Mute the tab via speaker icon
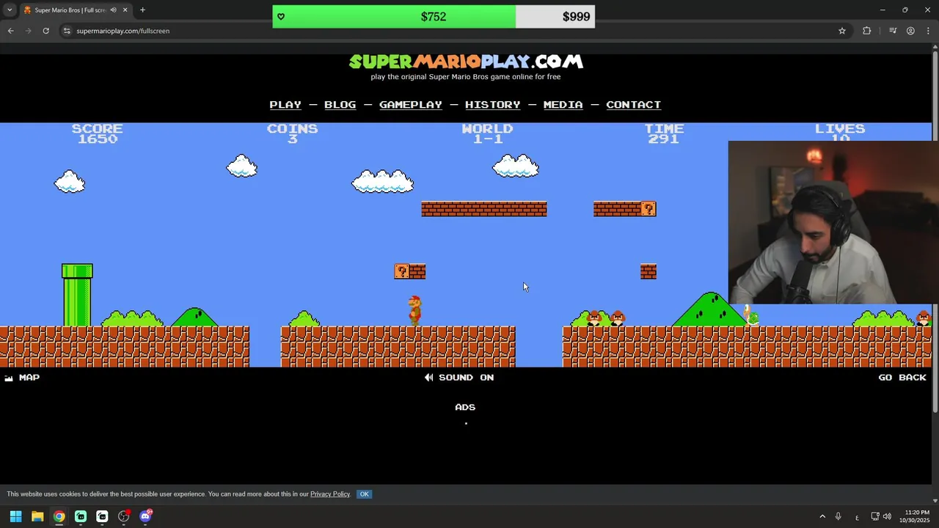This screenshot has width=939, height=528. tap(113, 10)
